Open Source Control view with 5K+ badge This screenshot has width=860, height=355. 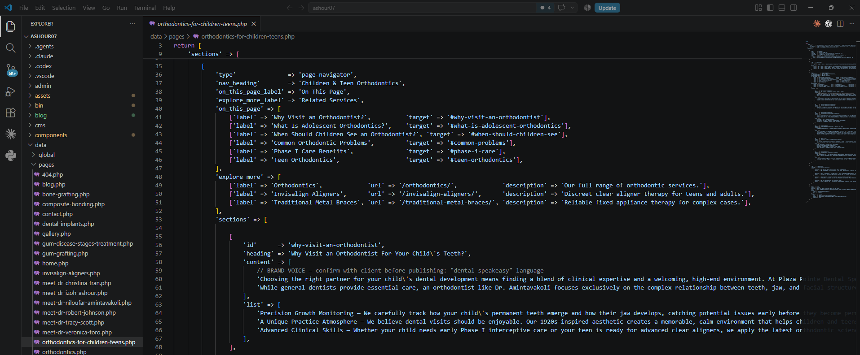point(11,69)
